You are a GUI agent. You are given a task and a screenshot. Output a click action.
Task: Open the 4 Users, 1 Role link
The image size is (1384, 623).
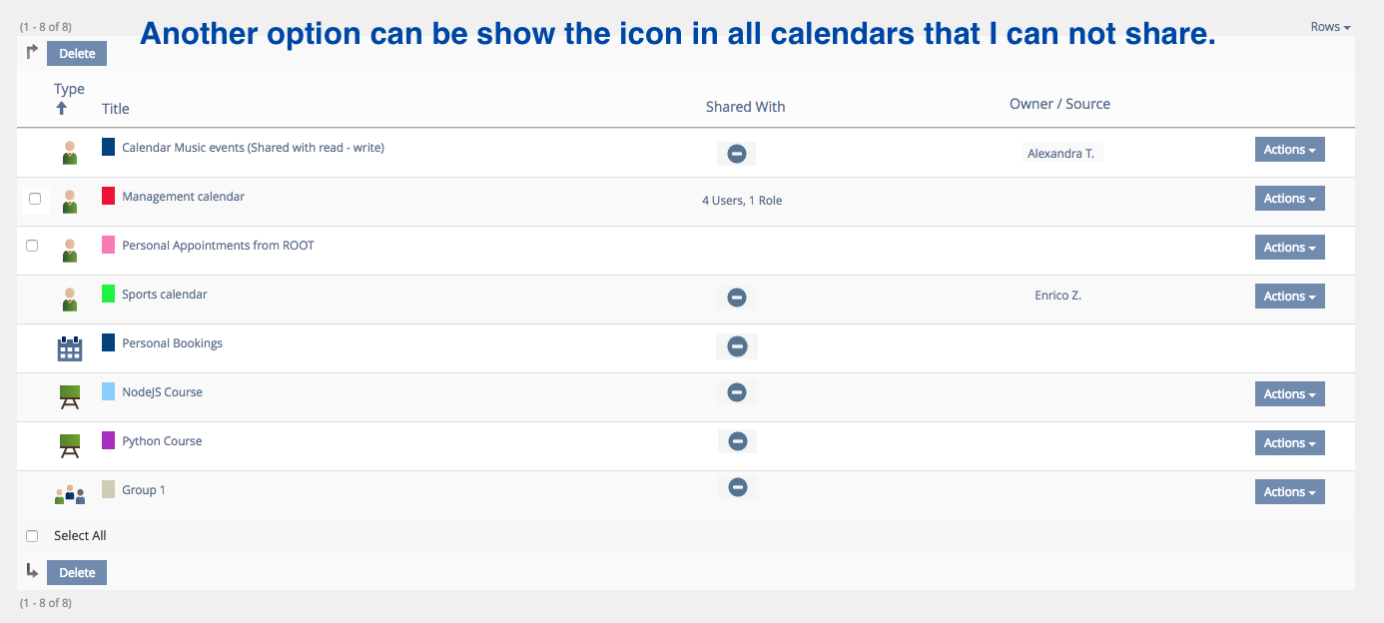click(x=742, y=201)
